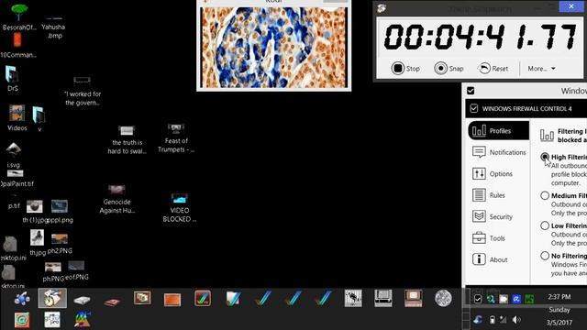Click gray moon sphere taskbar icon
This screenshot has width=587, height=330.
click(x=443, y=298)
